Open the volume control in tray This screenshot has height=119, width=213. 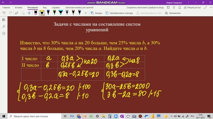click(x=175, y=116)
